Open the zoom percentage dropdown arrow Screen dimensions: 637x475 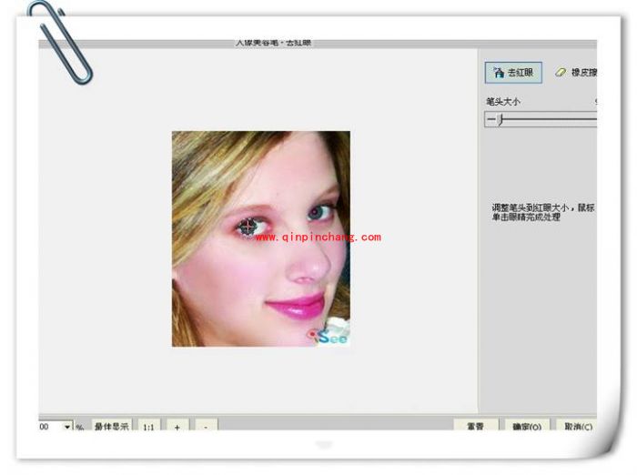(67, 427)
